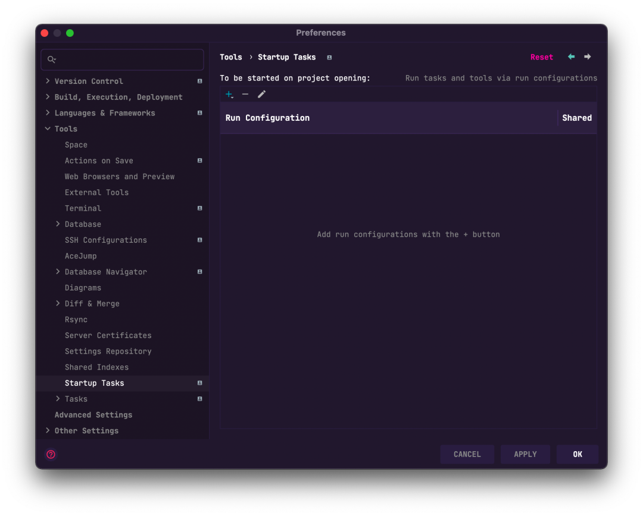The height and width of the screenshot is (516, 643).
Task: Click the search magnifier icon
Action: (x=51, y=60)
